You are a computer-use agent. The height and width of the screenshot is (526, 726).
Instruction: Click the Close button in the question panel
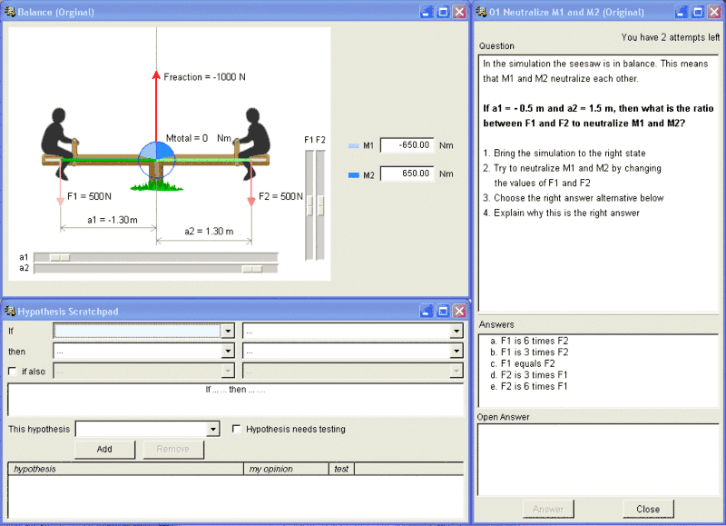pos(648,509)
